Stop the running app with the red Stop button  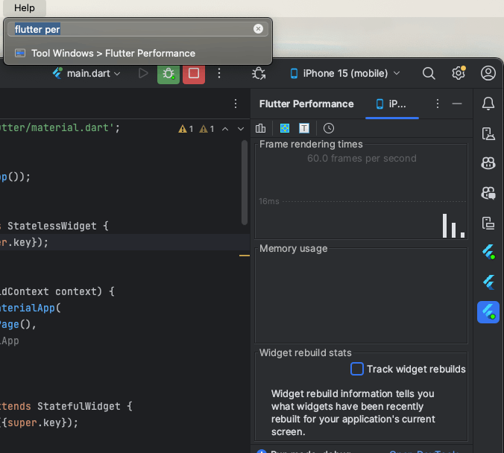194,74
